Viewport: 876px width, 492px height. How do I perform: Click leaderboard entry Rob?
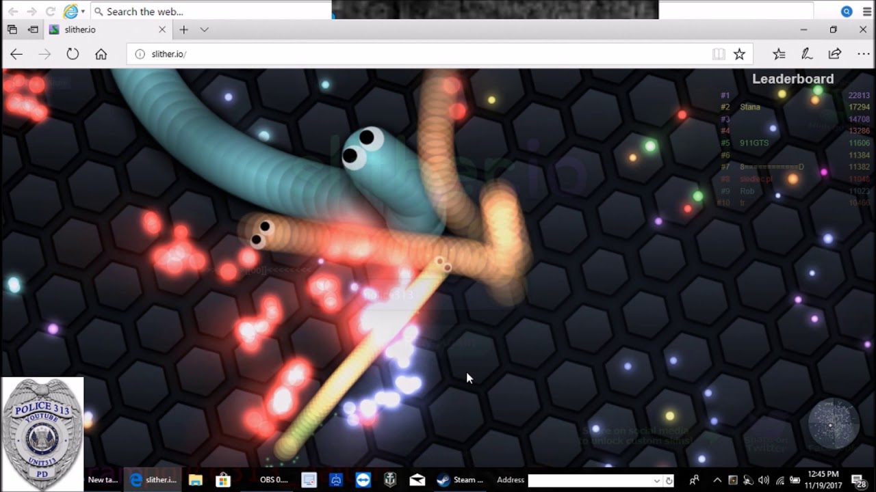pyautogui.click(x=747, y=191)
